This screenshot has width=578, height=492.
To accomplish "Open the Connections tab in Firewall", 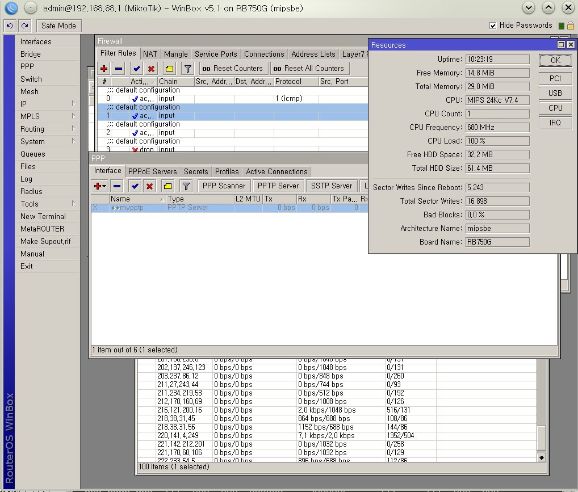I will pos(264,54).
